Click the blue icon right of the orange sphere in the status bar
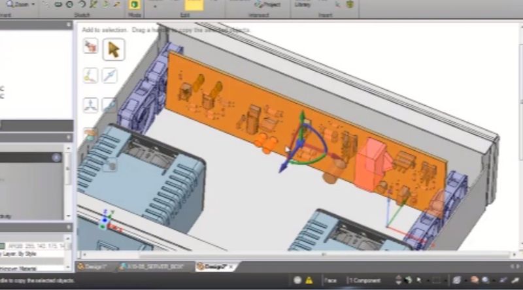The height and width of the screenshot is (290, 523). click(x=486, y=280)
